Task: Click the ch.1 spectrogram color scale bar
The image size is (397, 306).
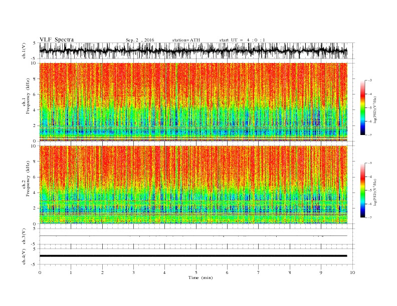Action: pos(362,107)
